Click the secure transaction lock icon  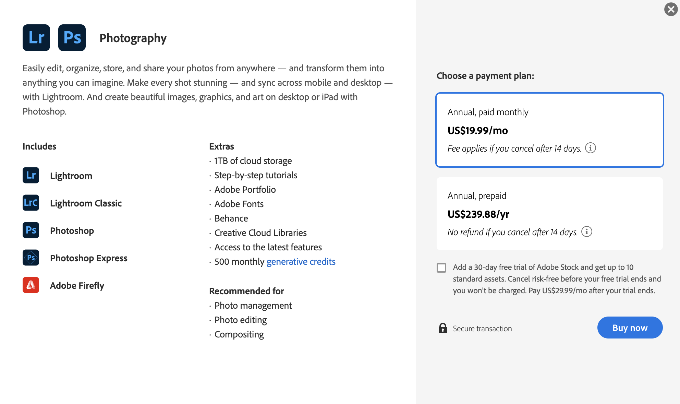click(x=442, y=328)
